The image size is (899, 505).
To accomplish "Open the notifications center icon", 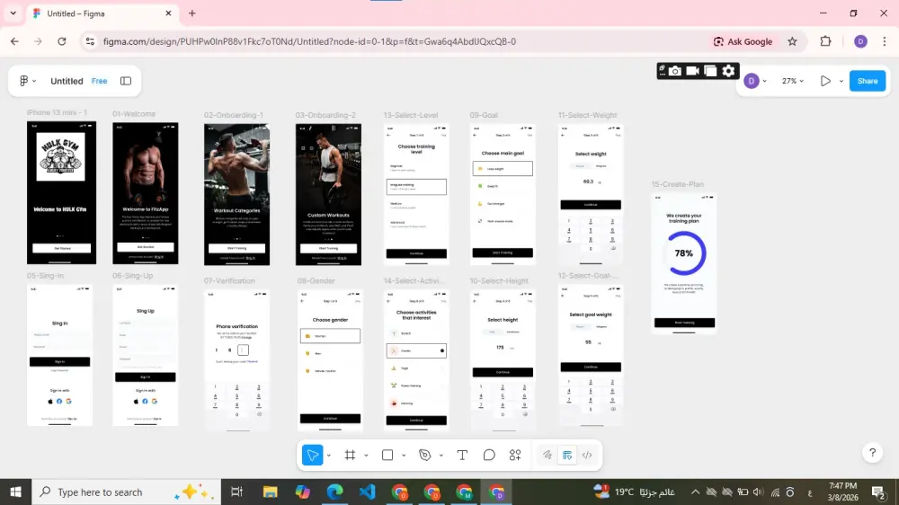I will (877, 492).
